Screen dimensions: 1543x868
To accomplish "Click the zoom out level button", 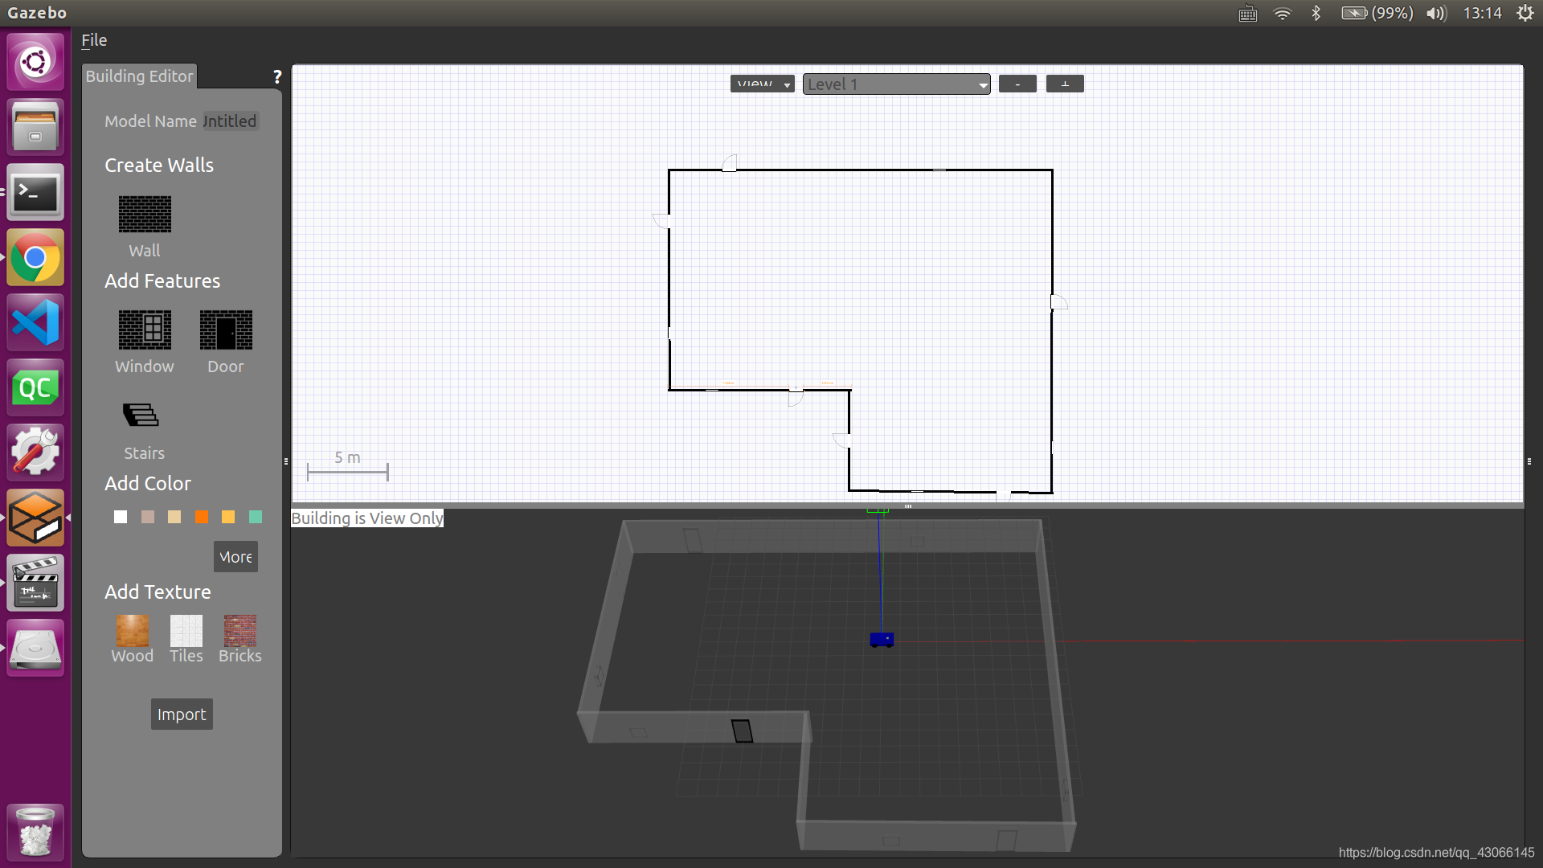I will pyautogui.click(x=1017, y=83).
